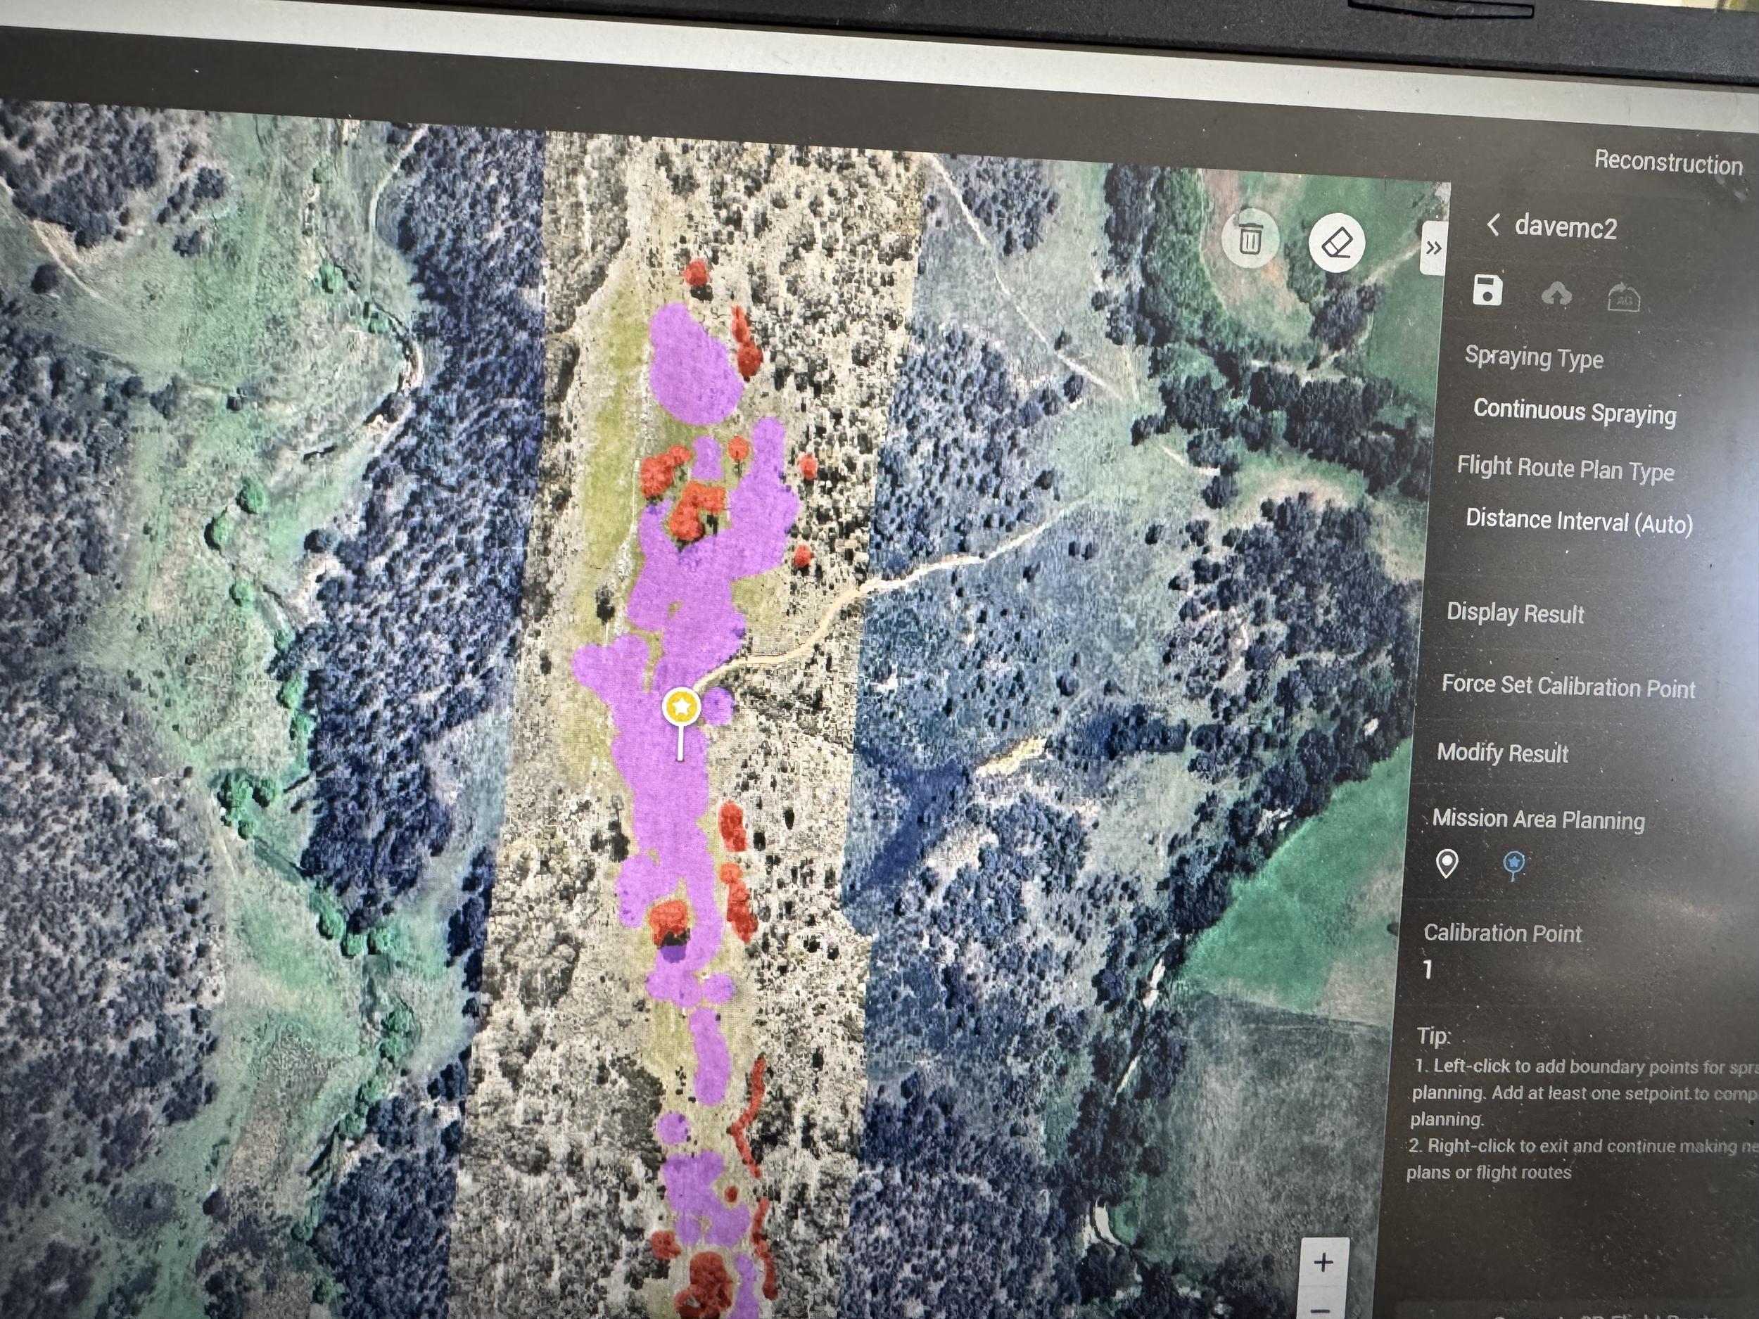This screenshot has height=1319, width=1759.
Task: Click the AG export icon
Action: coord(1623,299)
